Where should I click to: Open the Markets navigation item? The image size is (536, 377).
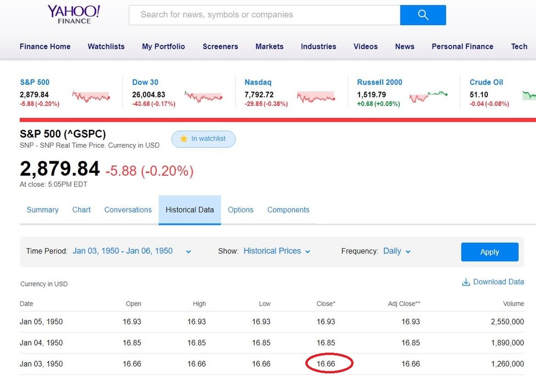click(x=270, y=47)
